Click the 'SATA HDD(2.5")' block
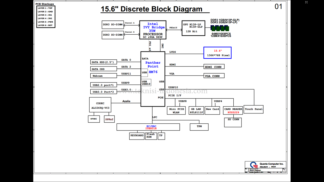The height and width of the screenshot is (182, 324). click(x=104, y=62)
